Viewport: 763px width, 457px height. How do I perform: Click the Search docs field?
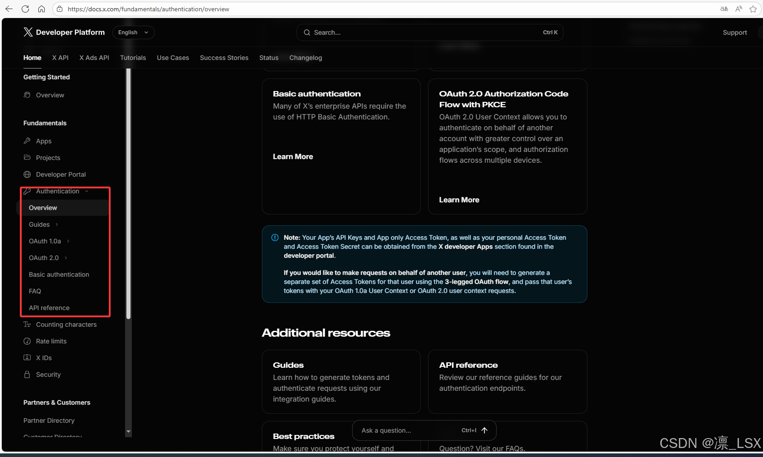430,32
